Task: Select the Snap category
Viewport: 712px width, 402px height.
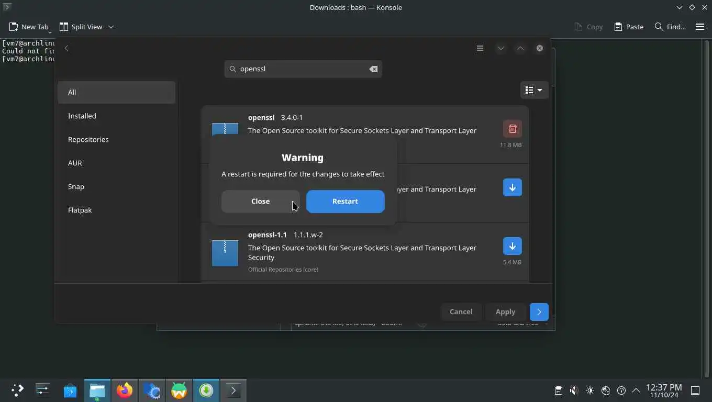Action: (x=117, y=186)
